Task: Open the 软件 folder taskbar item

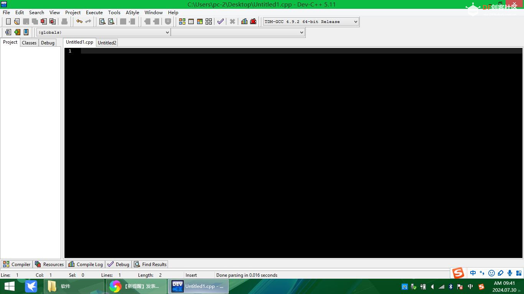Action: (x=74, y=286)
